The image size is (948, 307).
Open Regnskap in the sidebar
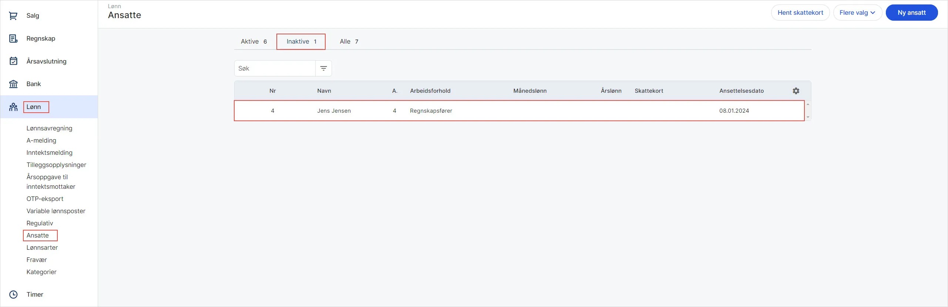pyautogui.click(x=41, y=38)
